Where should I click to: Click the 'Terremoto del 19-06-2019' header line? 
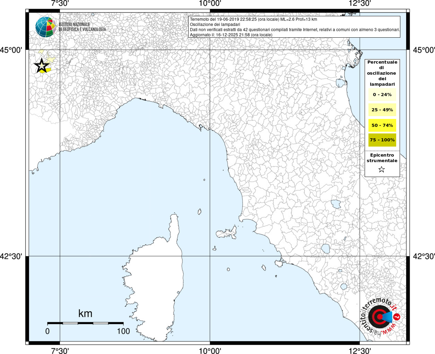pyautogui.click(x=253, y=19)
